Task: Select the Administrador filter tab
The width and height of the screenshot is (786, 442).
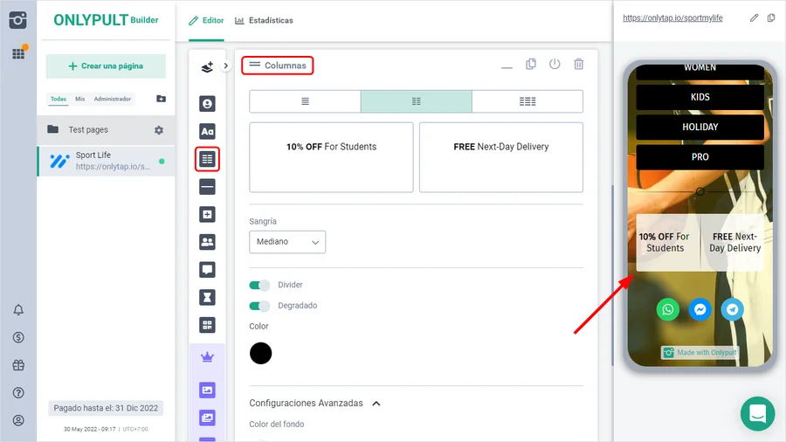Action: 113,99
